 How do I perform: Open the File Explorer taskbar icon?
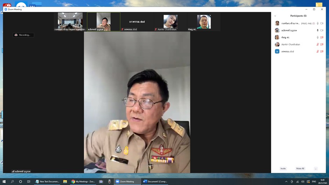click(x=65, y=182)
